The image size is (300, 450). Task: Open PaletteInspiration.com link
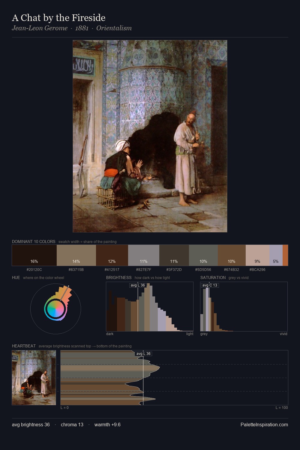(x=264, y=424)
